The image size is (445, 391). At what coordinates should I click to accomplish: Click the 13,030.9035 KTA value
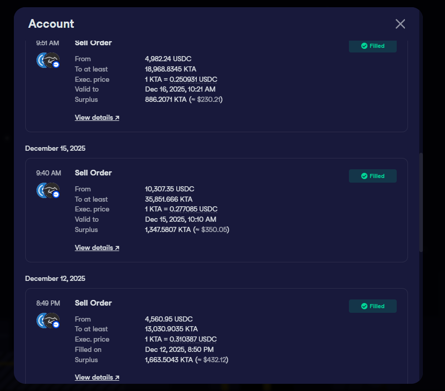coord(171,329)
